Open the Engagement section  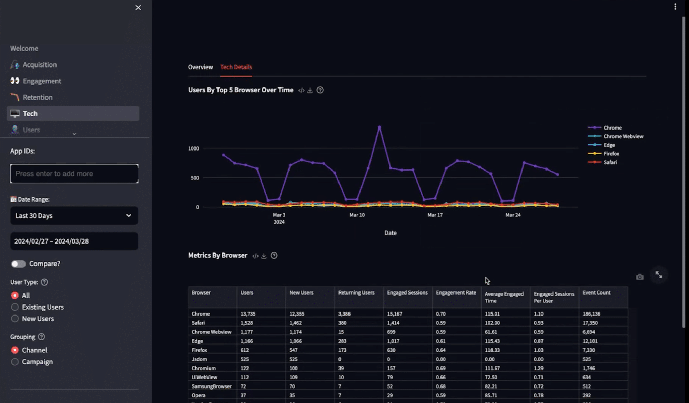coord(42,81)
